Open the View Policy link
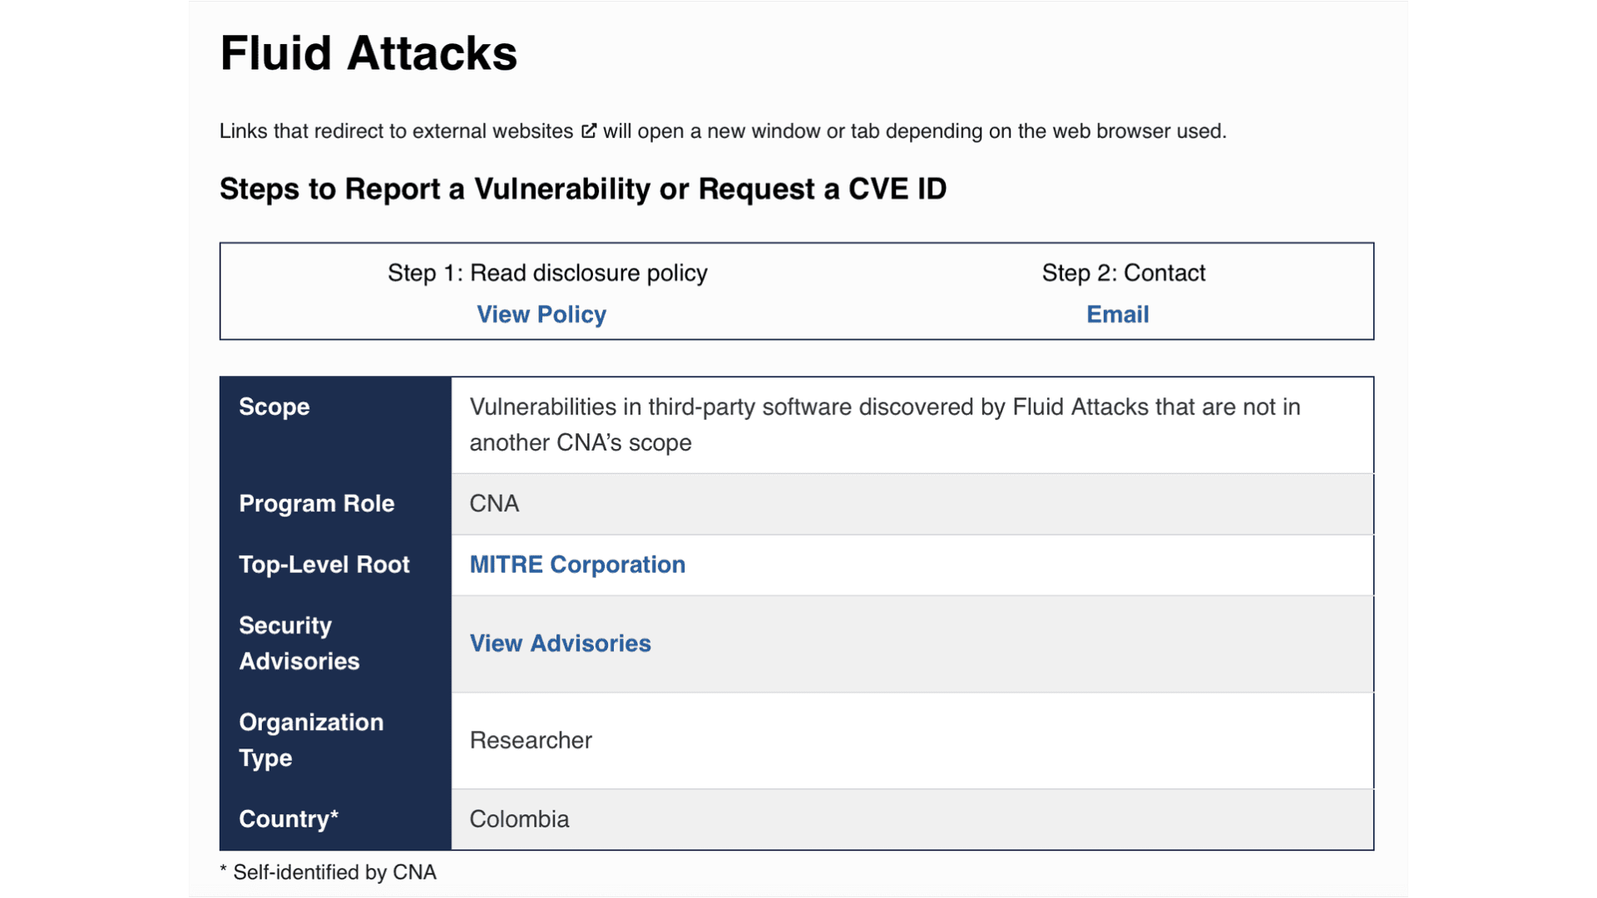This screenshot has height=898, width=1597. pyautogui.click(x=541, y=314)
